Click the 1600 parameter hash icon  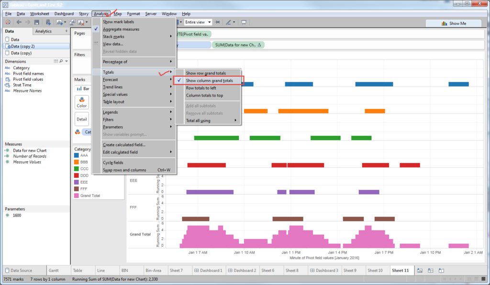coord(8,215)
